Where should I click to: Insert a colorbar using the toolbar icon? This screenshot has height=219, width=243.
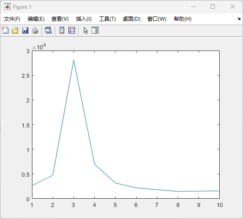62,30
